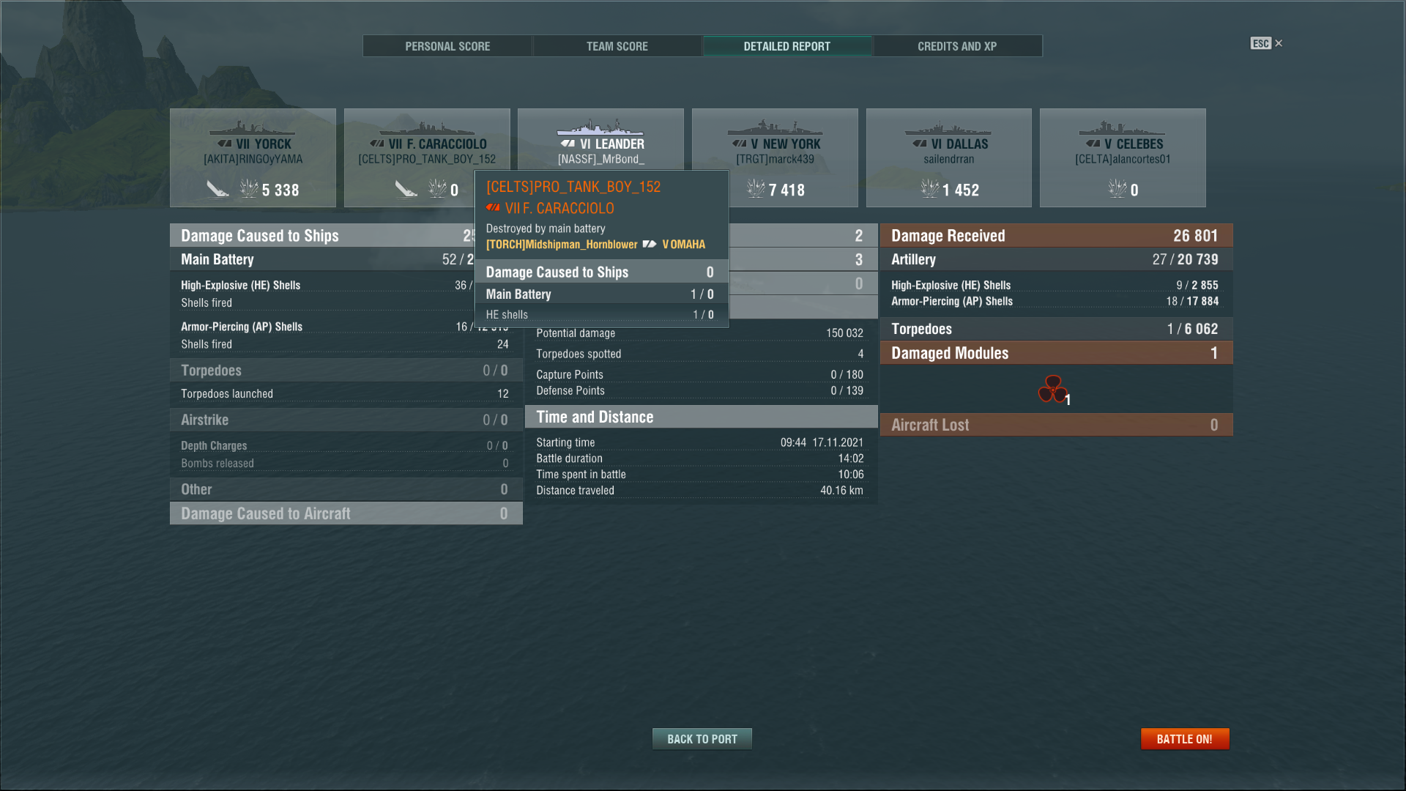The width and height of the screenshot is (1406, 791).
Task: Open the Personal Score tab
Action: tap(447, 46)
